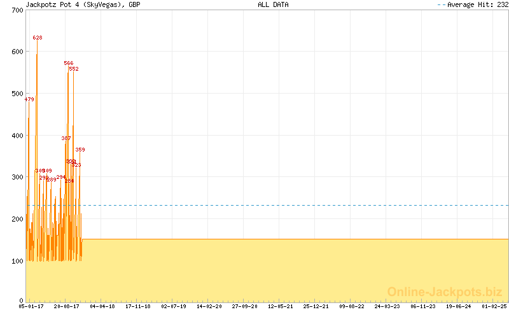The height and width of the screenshot is (312, 509).
Task: Click the 628 peak value label
Action: [38, 38]
